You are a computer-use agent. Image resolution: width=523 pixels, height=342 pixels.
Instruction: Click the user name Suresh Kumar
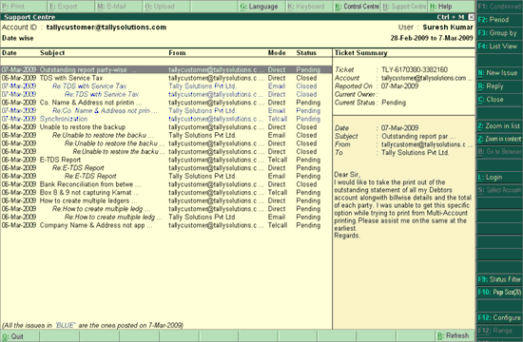pos(448,28)
